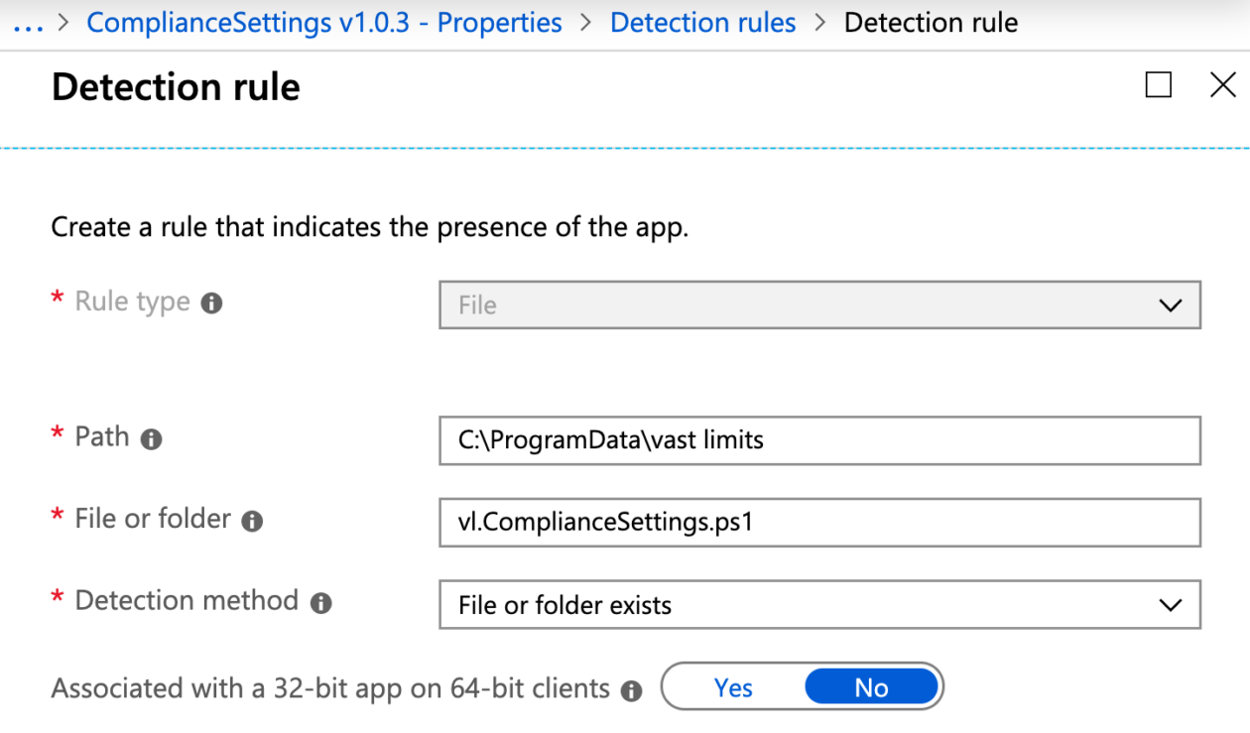Select Detection rule in the breadcrumb trail
The width and height of the screenshot is (1250, 733).
coord(930,22)
